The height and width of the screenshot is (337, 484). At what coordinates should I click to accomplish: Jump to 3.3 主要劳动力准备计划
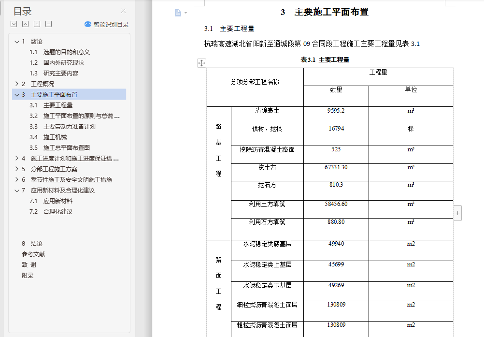point(62,126)
